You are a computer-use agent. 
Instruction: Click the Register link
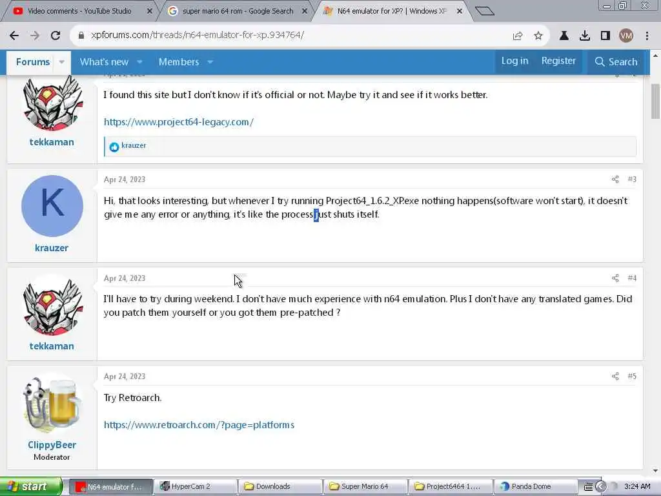558,61
